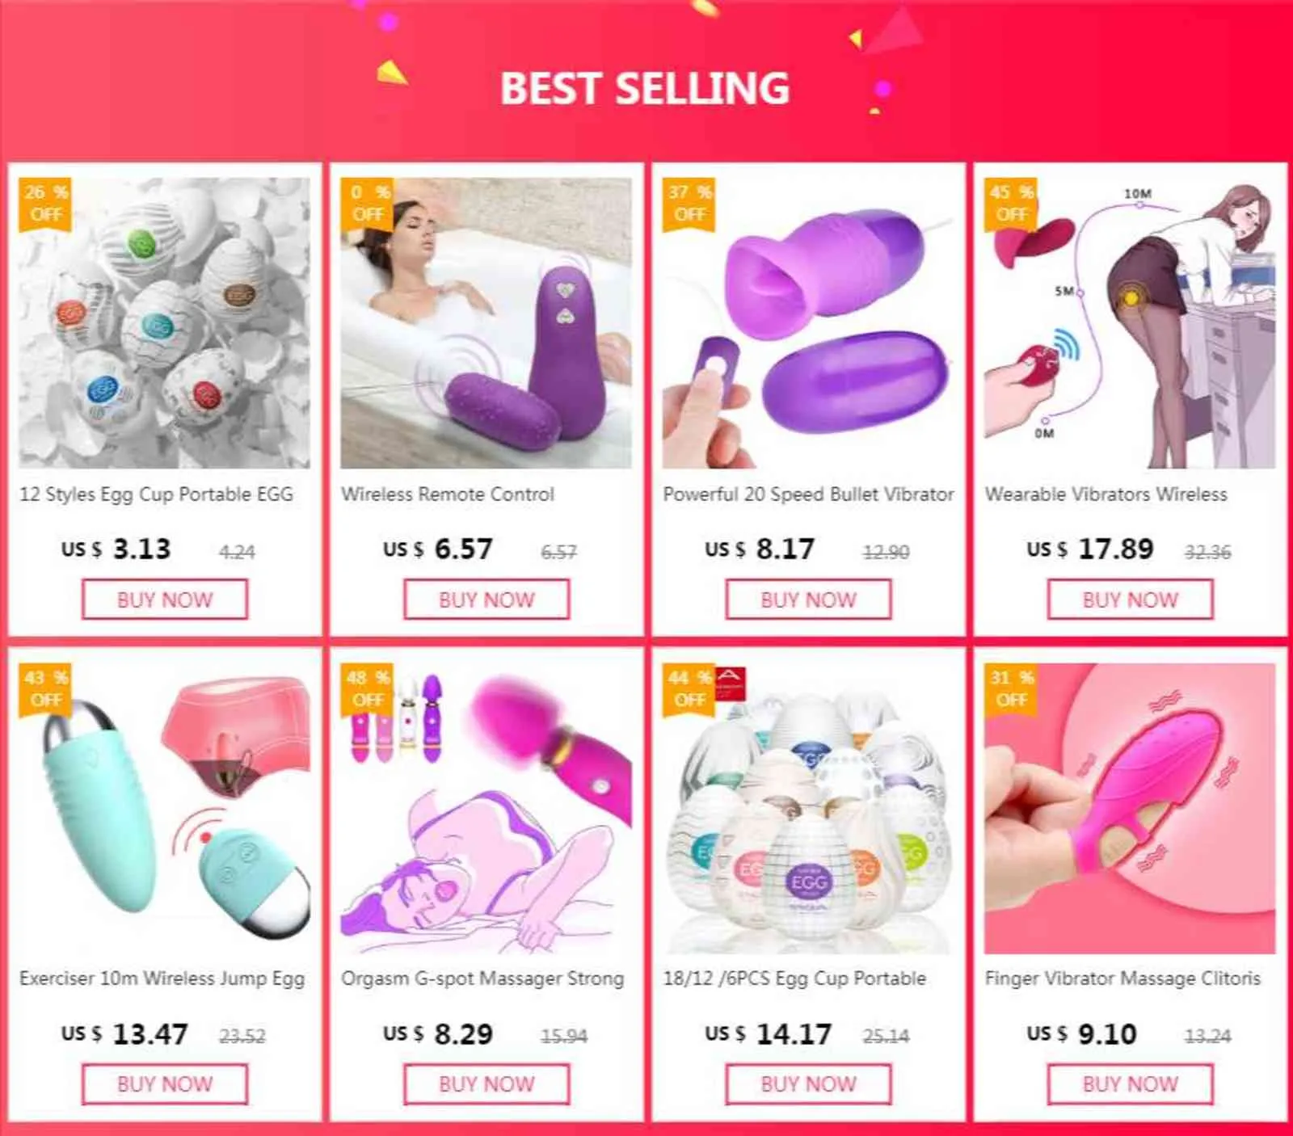Click BUY NOW for the US $8.17 item

808,600
